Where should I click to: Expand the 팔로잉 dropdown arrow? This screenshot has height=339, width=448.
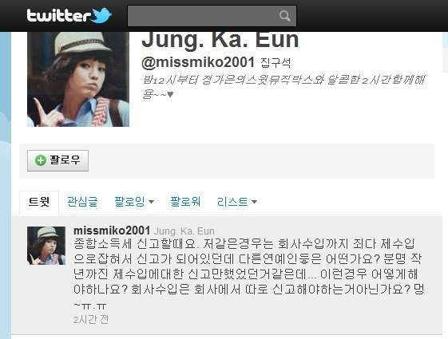click(151, 202)
